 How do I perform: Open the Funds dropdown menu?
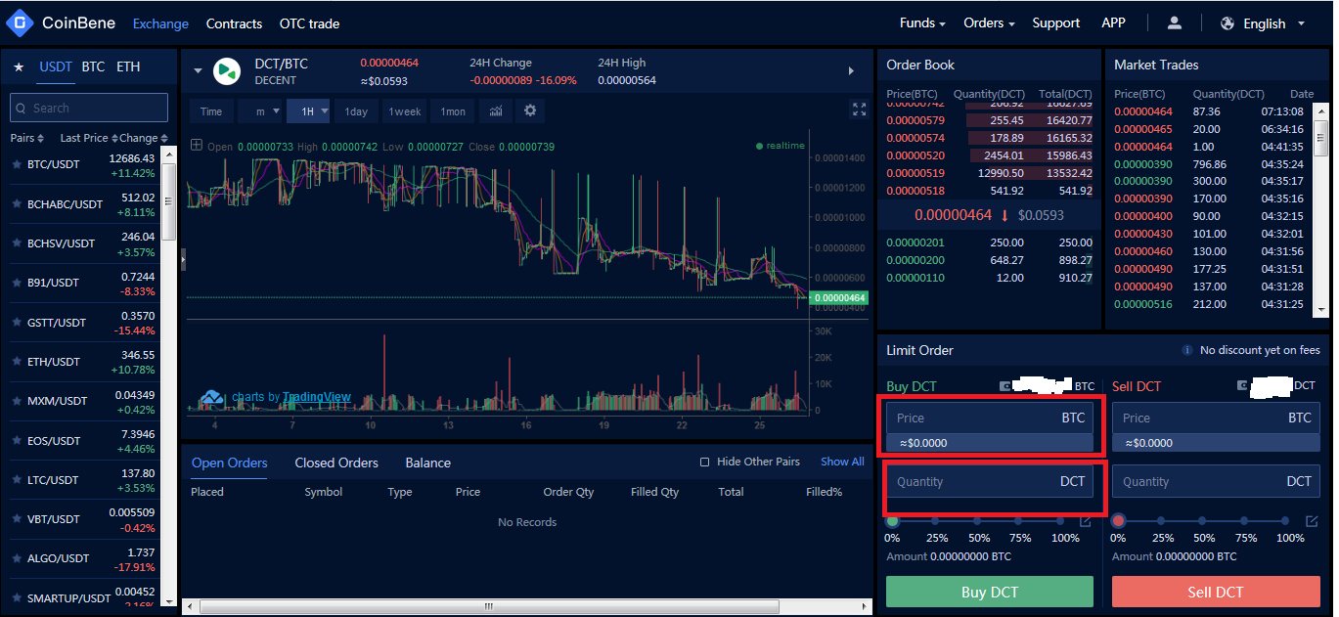tap(922, 22)
